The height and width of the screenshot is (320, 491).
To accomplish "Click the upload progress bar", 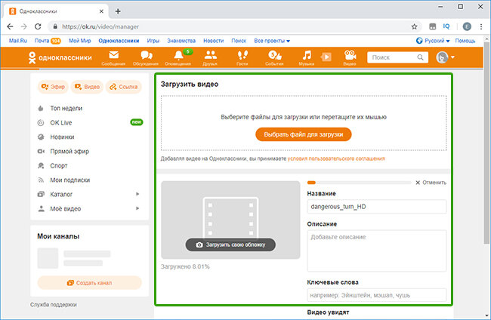I will point(359,183).
